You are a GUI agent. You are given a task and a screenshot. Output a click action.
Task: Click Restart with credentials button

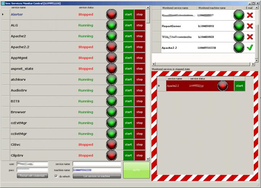(x=32, y=176)
